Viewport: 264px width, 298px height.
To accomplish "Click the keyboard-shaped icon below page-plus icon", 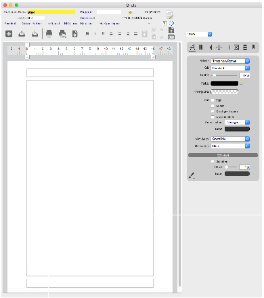I will (x=171, y=37).
